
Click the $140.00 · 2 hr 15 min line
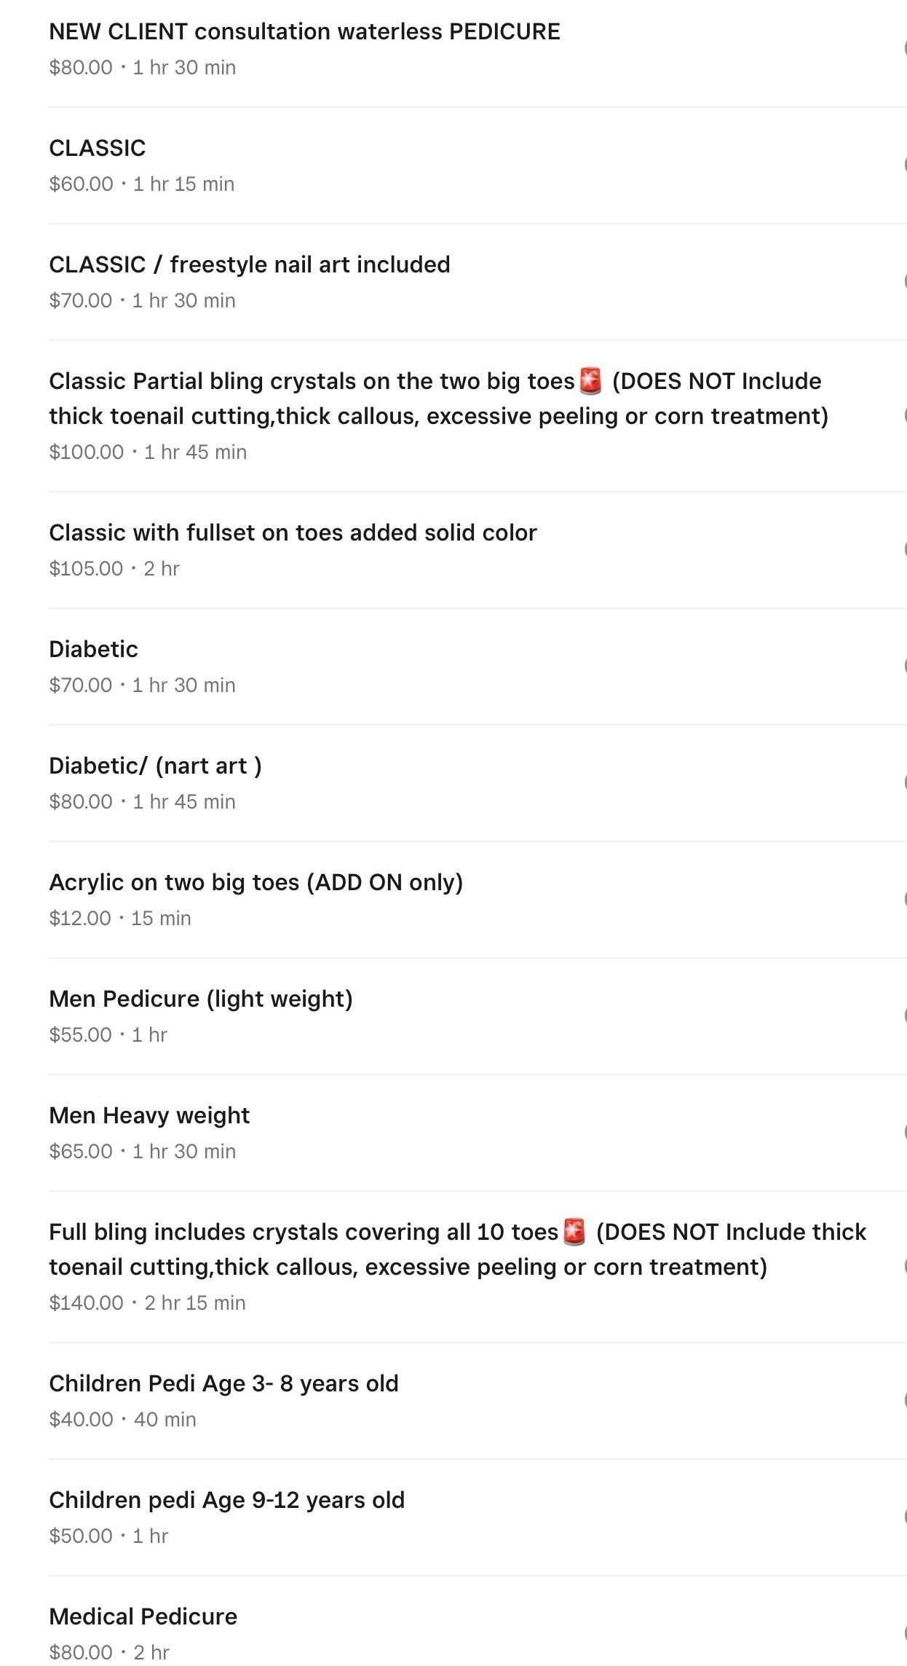(147, 1303)
